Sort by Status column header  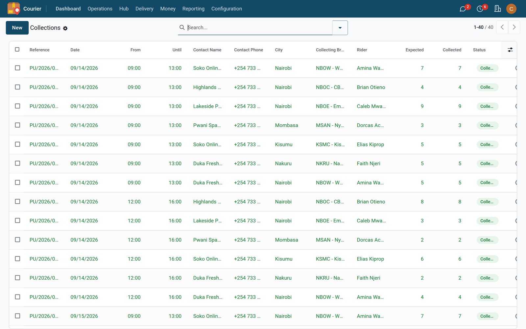click(479, 50)
